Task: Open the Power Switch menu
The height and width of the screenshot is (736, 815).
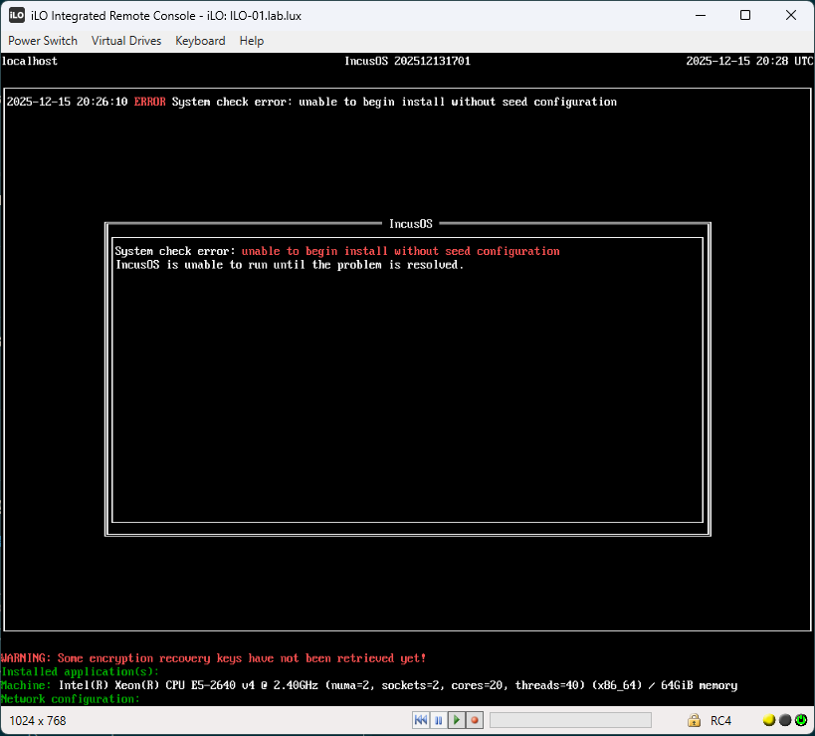Action: [x=43, y=41]
